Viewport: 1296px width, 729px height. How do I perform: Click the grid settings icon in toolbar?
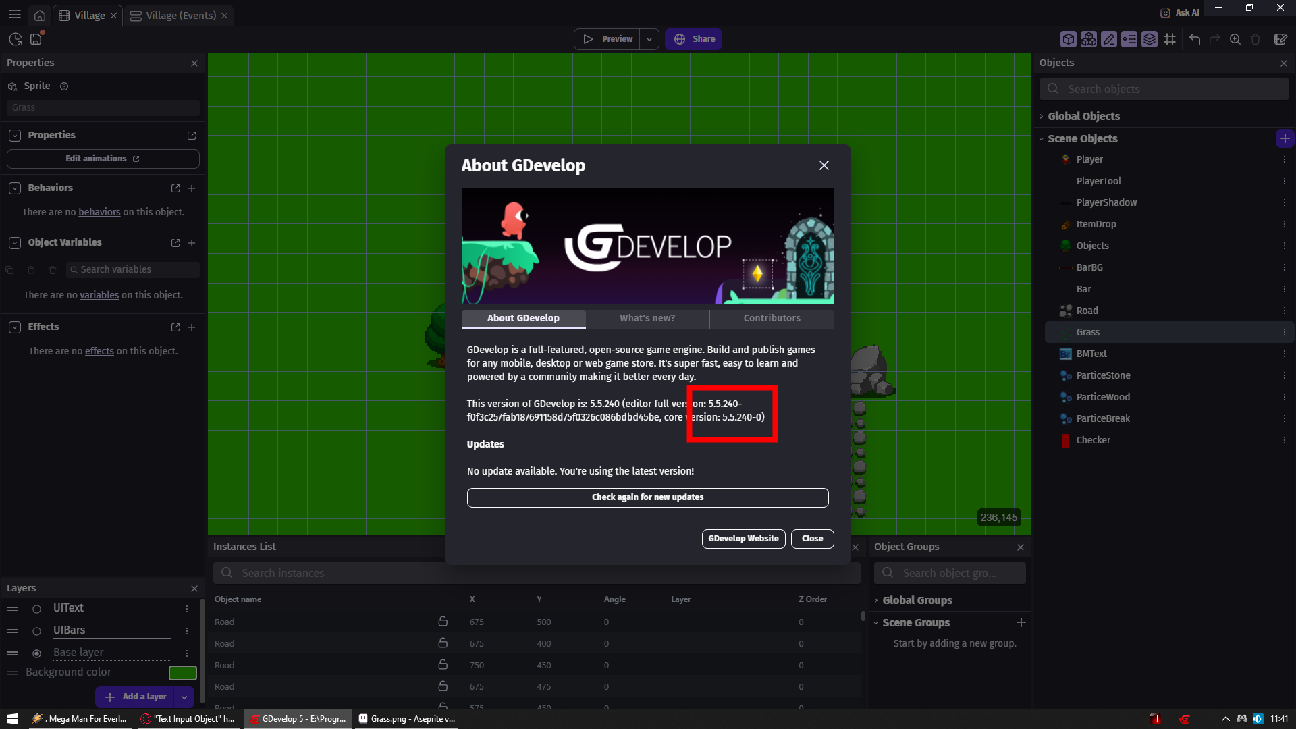(x=1170, y=38)
